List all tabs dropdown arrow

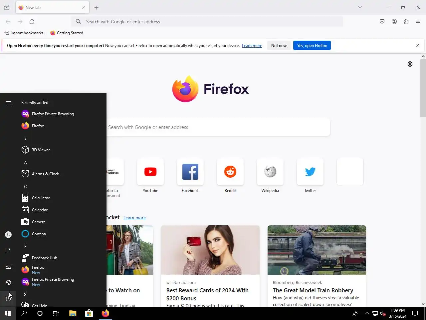click(x=360, y=7)
